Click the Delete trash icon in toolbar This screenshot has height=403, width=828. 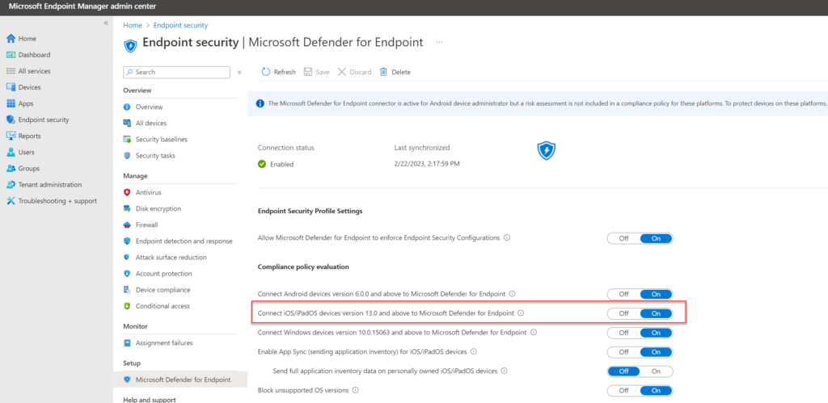[384, 72]
